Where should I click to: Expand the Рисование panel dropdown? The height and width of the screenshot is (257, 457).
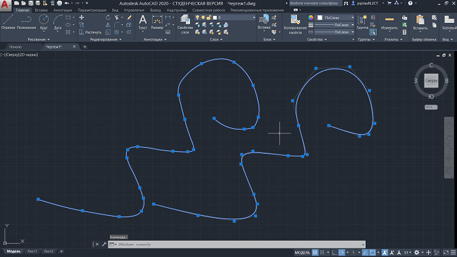(39, 39)
